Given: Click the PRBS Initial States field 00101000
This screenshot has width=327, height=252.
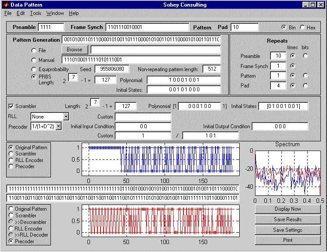Looking at the screenshot, I should pos(184,90).
